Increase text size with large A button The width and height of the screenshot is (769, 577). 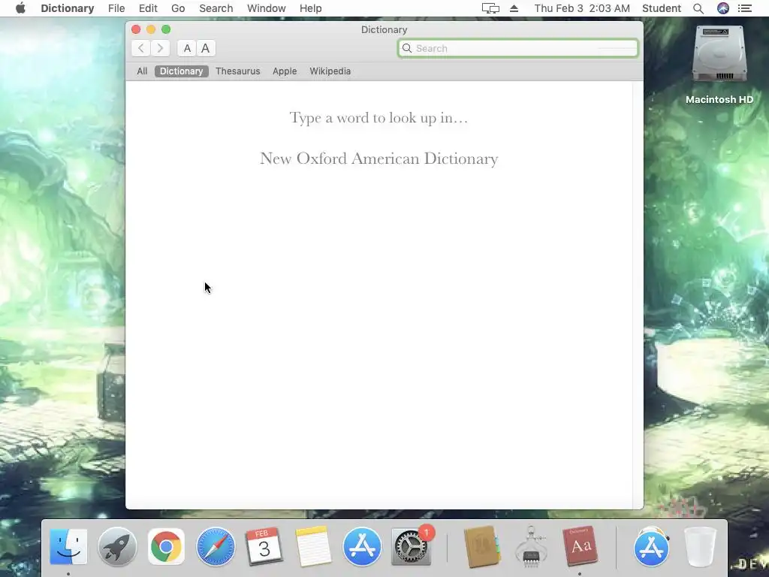point(206,48)
